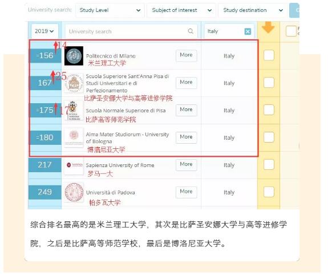Click University of Bologna logo

74,137
